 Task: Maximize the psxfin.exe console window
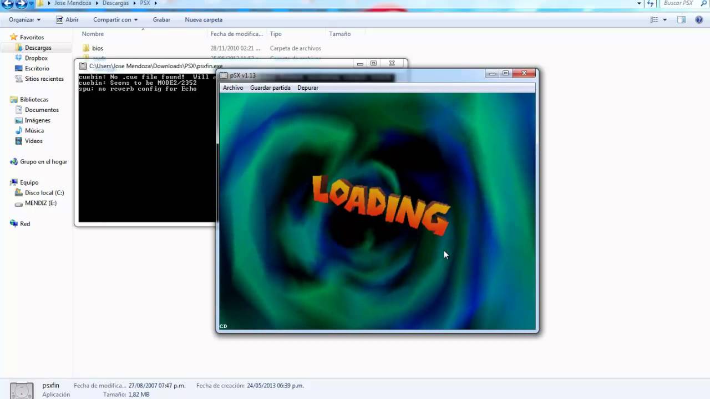pos(374,64)
